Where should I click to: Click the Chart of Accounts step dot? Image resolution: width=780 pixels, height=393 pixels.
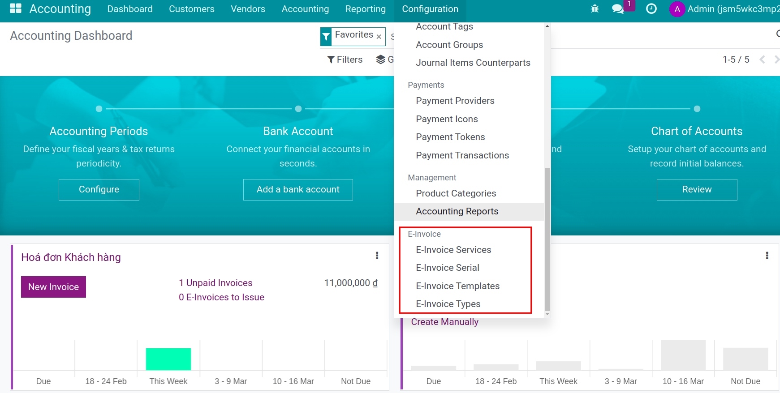697,109
